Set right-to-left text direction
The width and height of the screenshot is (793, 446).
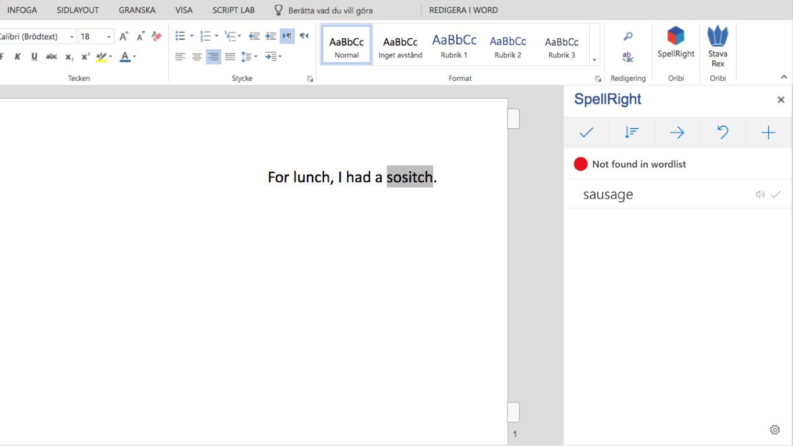(304, 36)
